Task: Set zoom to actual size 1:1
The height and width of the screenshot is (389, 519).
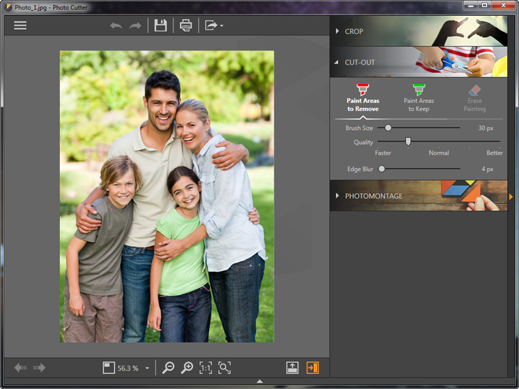Action: click(206, 368)
